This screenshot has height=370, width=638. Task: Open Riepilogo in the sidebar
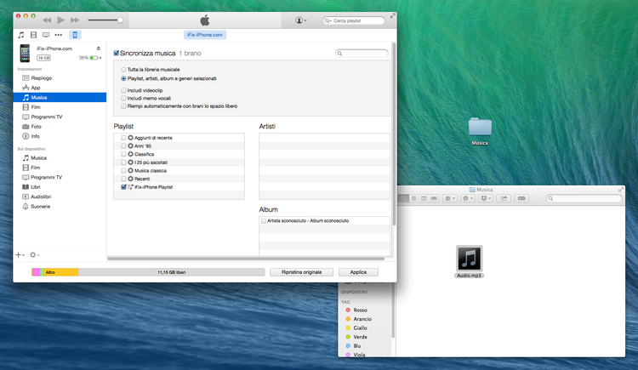(x=41, y=78)
